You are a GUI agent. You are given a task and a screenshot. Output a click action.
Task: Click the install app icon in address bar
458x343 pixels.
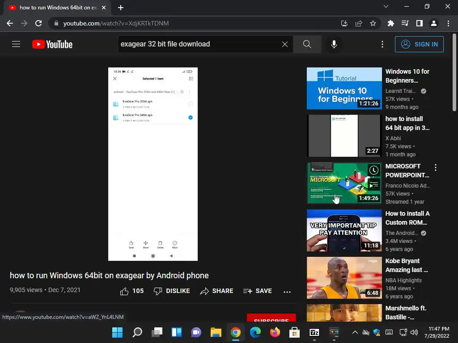tap(344, 23)
